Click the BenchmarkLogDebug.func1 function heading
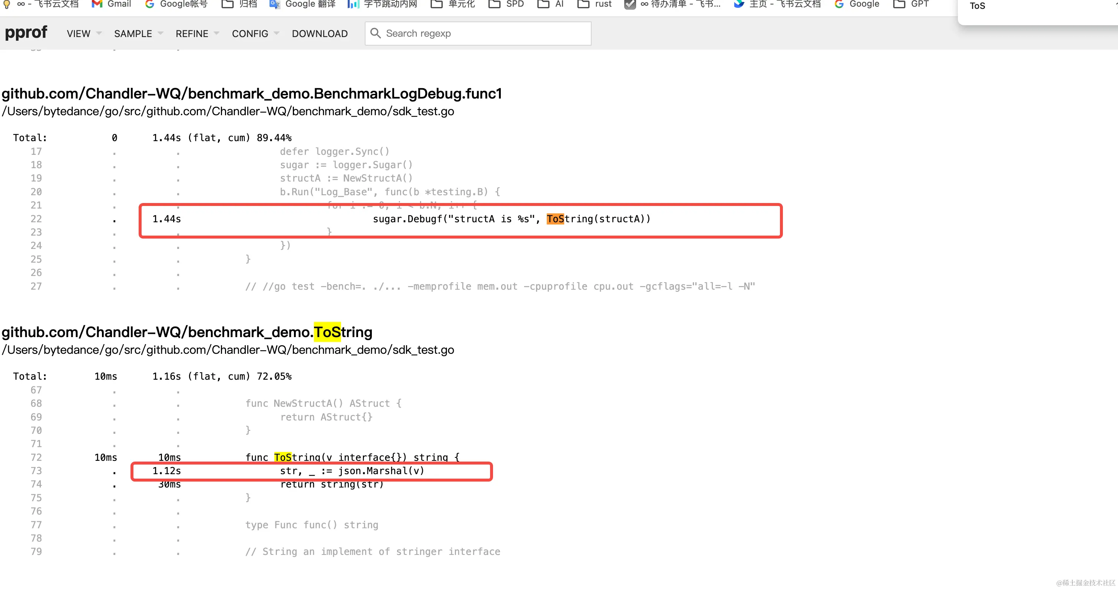This screenshot has height=589, width=1118. click(x=252, y=94)
